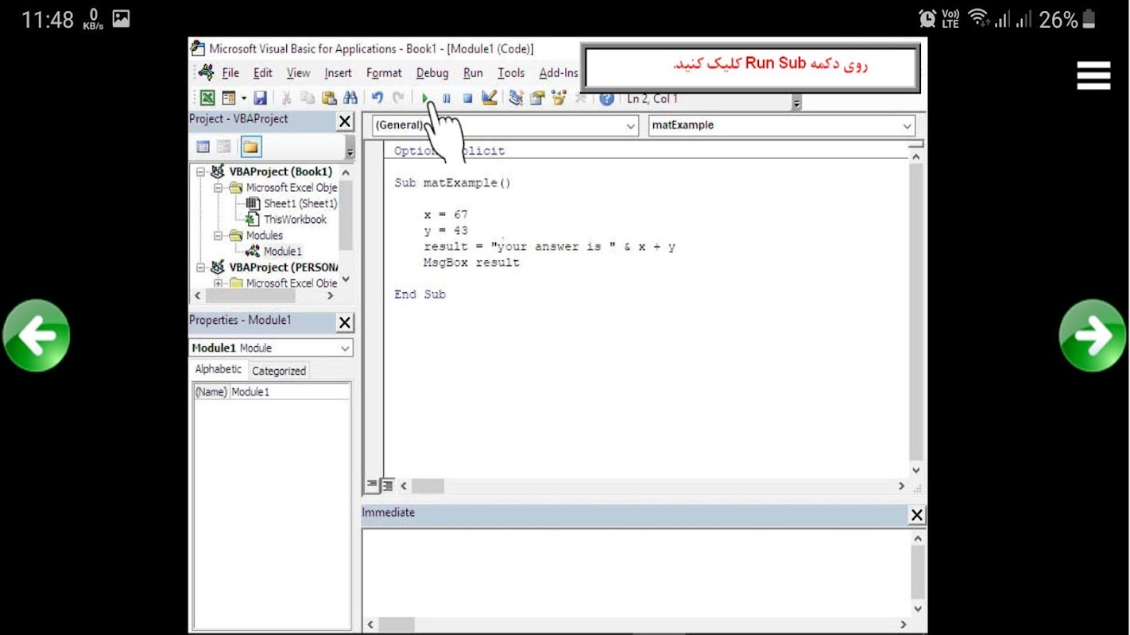
Task: Click the Insert UserForm toolbar icon
Action: coord(229,98)
